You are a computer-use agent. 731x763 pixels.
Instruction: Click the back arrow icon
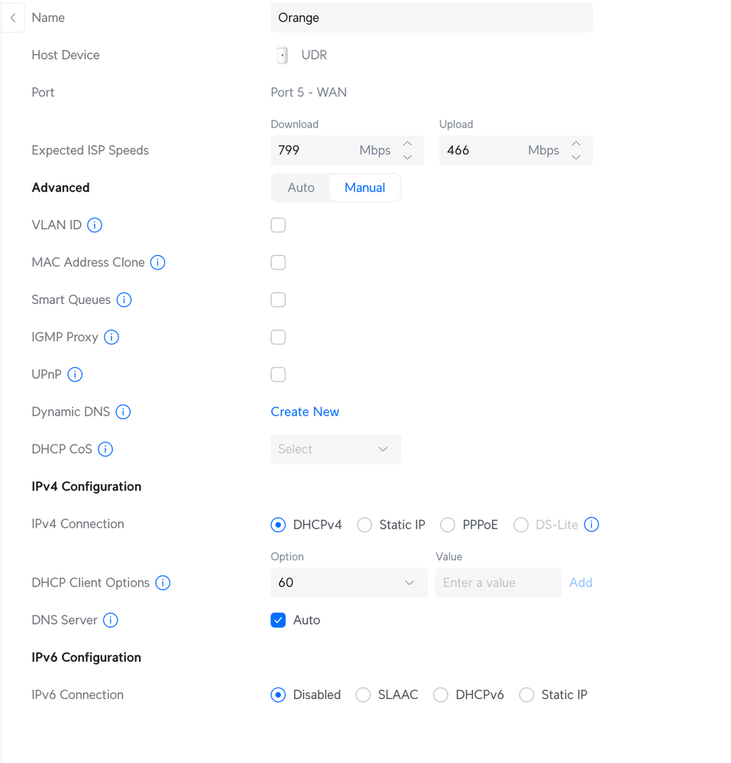coord(13,18)
